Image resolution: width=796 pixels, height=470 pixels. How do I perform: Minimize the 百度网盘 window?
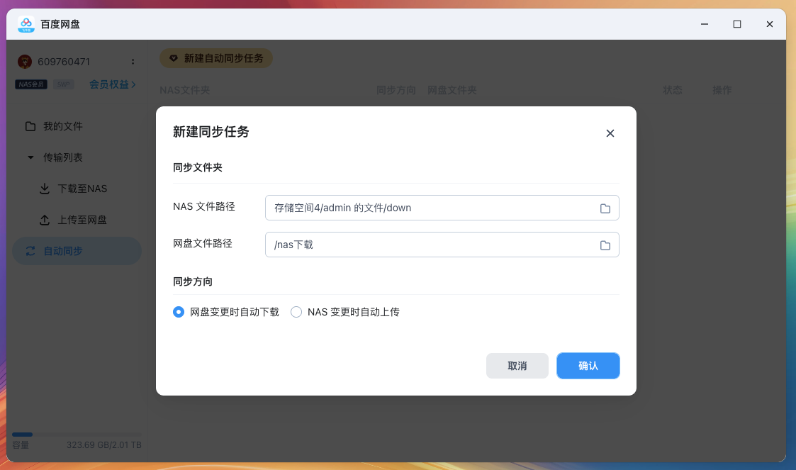coord(704,24)
